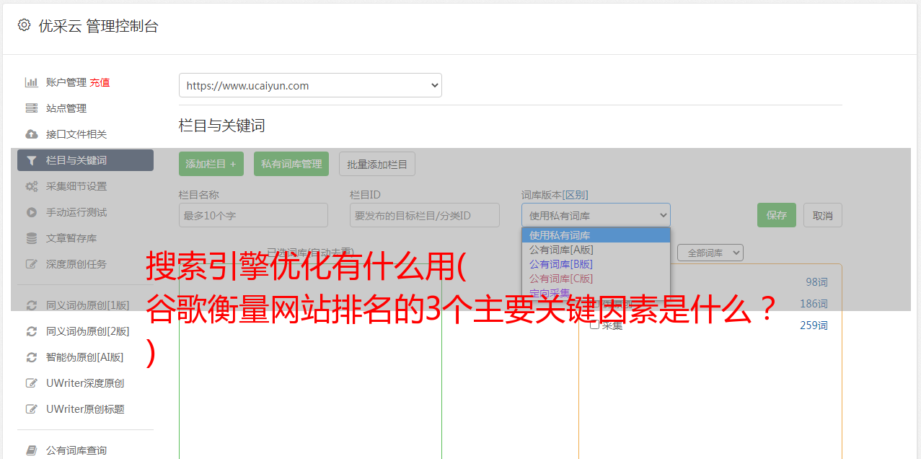Image resolution: width=921 pixels, height=459 pixels.
Task: Choose 公有词库[A版] option
Action: [596, 250]
